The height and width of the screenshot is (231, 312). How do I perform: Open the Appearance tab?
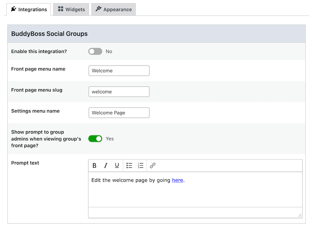[113, 9]
